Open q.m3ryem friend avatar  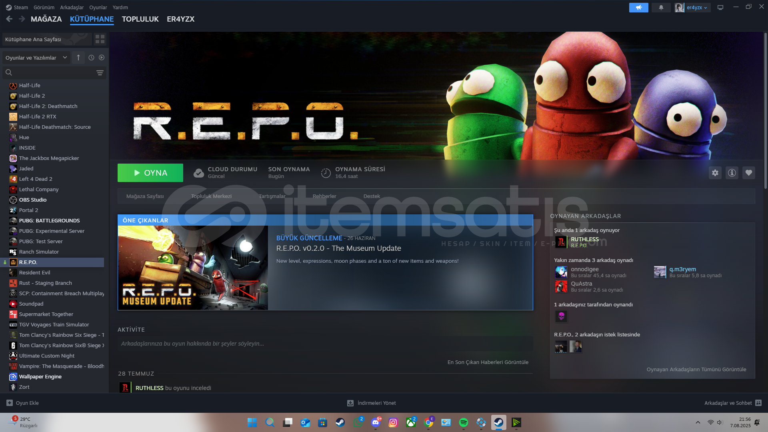tap(660, 272)
